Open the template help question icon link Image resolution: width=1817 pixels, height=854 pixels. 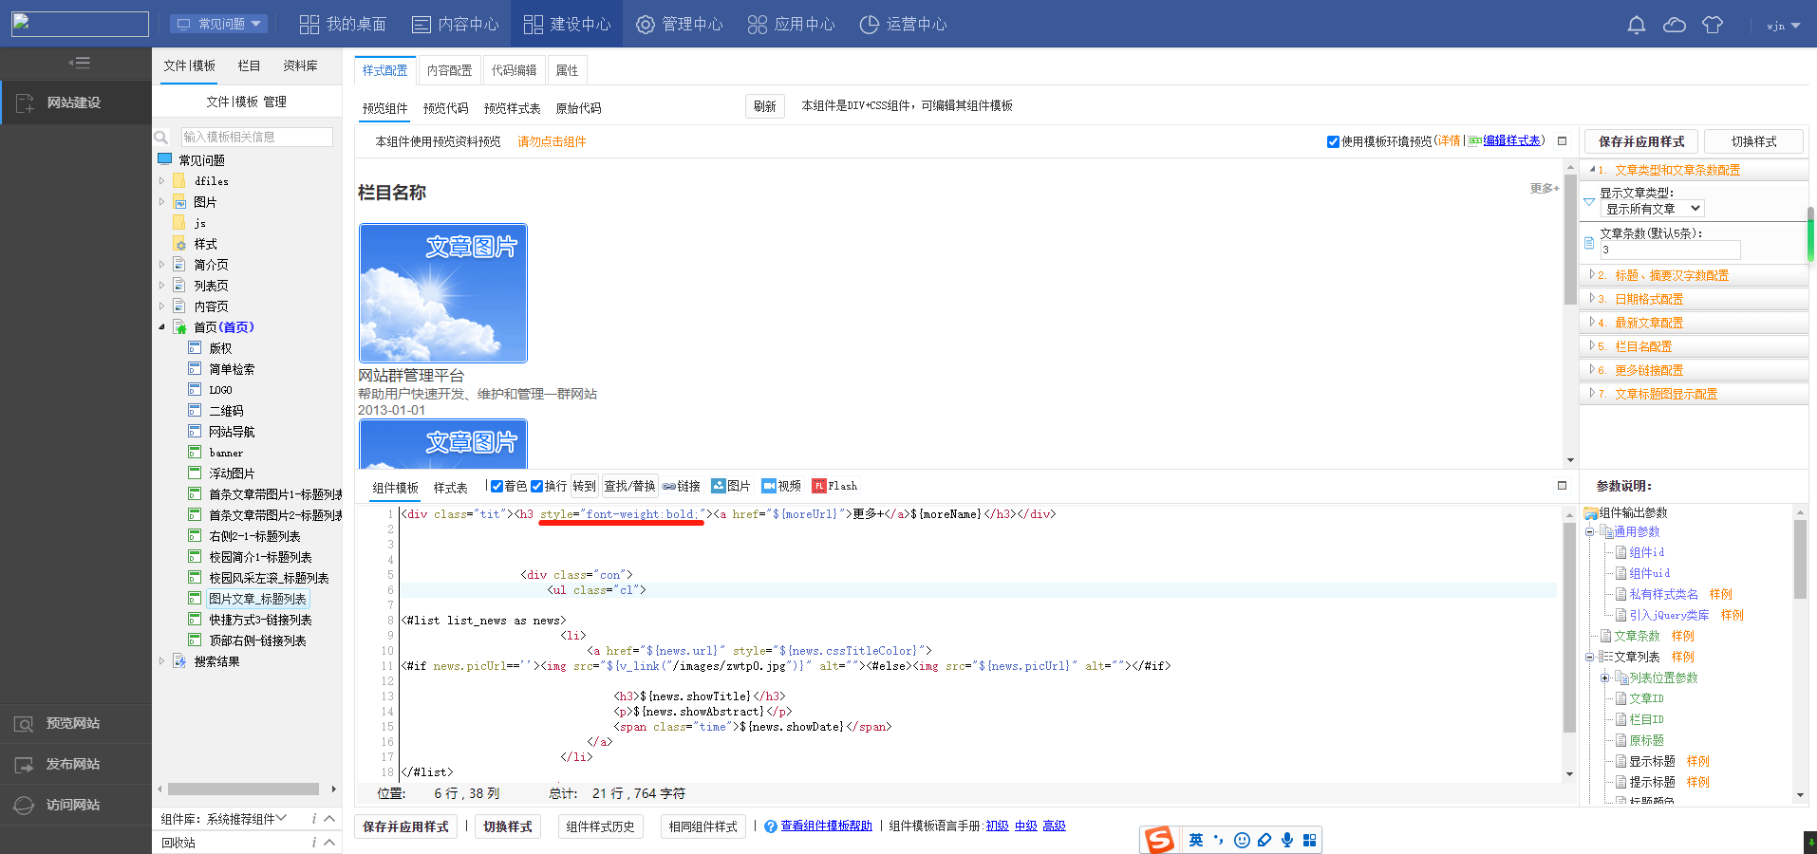(770, 826)
